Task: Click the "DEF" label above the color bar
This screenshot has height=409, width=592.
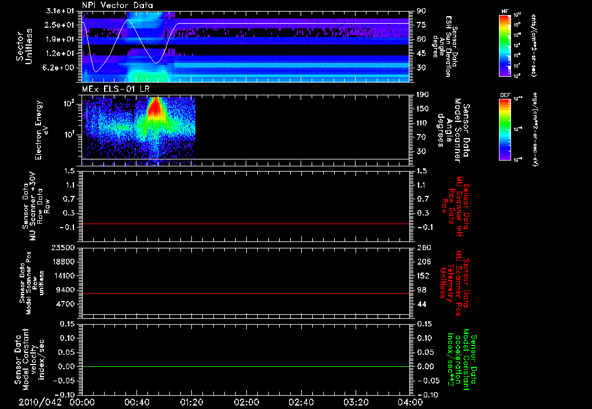Action: [505, 95]
